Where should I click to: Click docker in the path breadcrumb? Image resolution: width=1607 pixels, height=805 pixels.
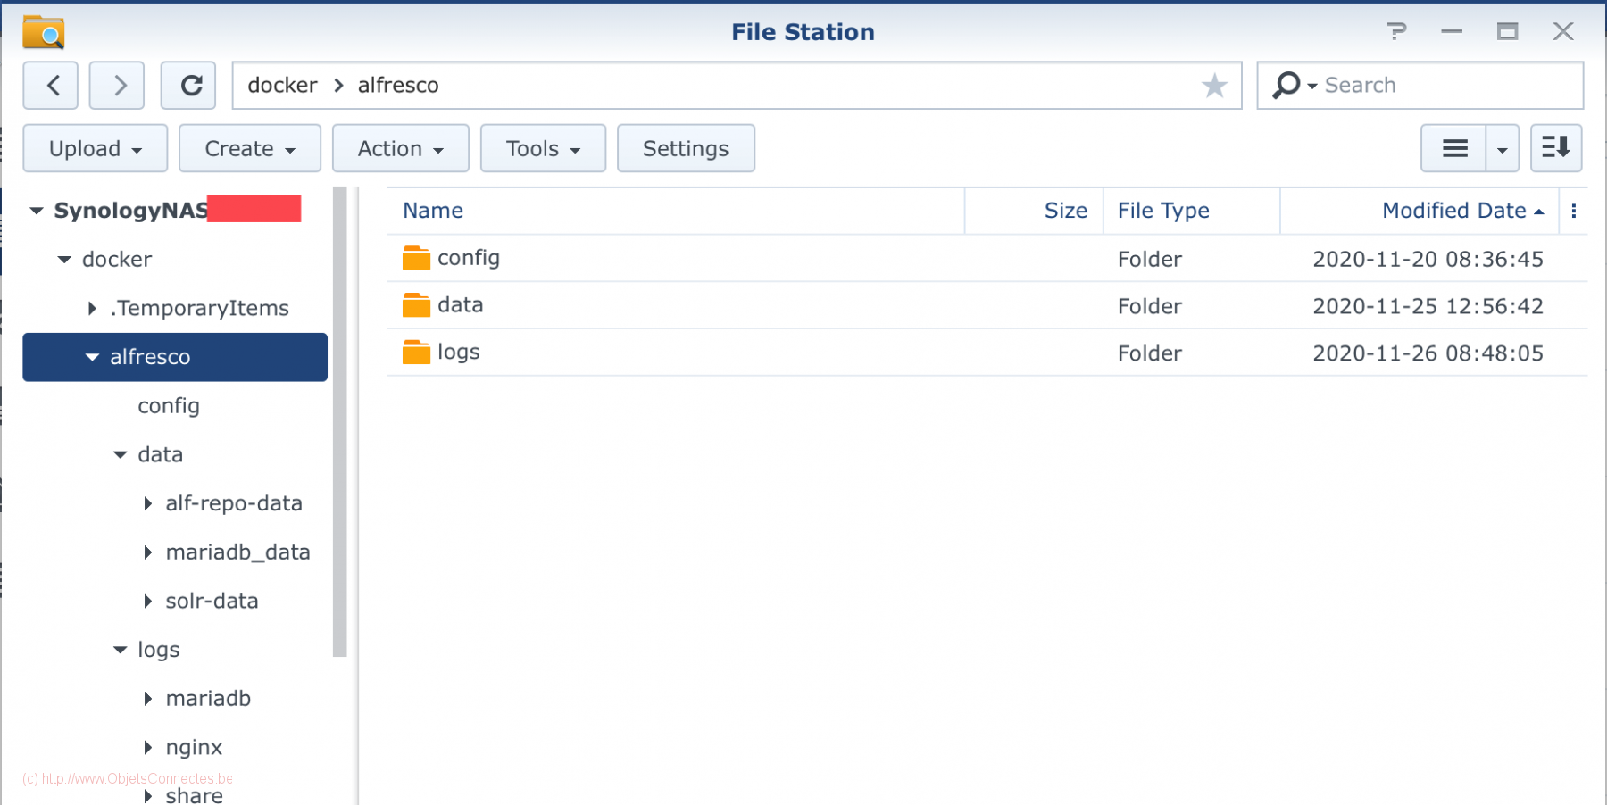click(x=282, y=86)
